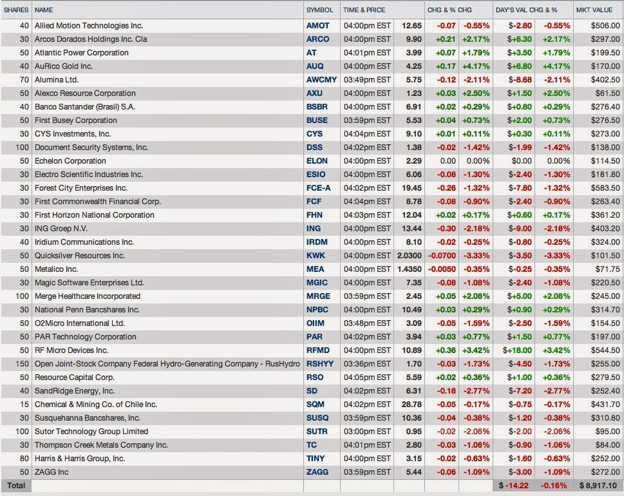This screenshot has width=624, height=496.
Task: Open the PAR ticker symbol link
Action: [314, 337]
